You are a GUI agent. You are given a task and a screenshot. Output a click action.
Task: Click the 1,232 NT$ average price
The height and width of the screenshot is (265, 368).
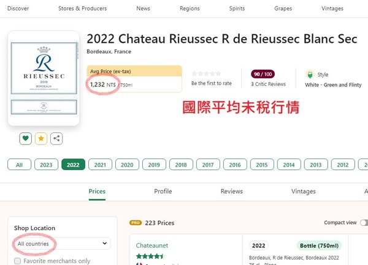point(103,84)
